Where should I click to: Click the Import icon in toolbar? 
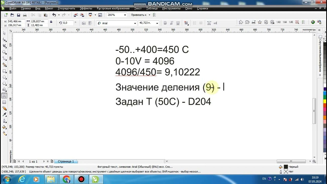point(76,15)
